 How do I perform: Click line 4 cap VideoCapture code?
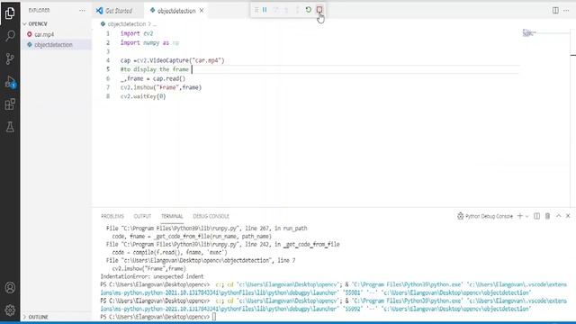(172, 60)
